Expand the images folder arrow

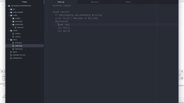click(x=11, y=18)
